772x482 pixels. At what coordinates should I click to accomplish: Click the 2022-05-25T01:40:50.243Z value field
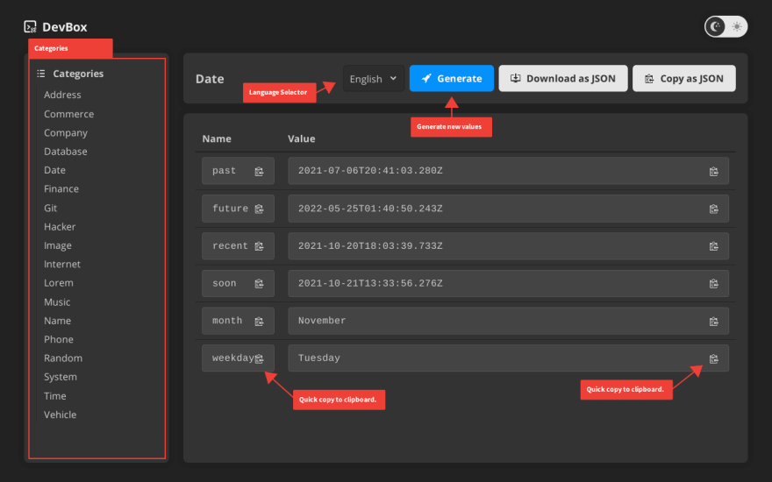click(508, 209)
